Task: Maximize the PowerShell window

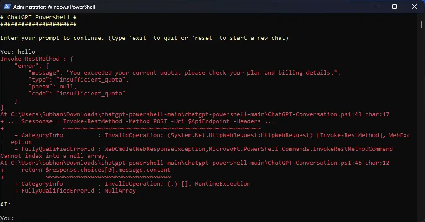Action: [x=395, y=7]
